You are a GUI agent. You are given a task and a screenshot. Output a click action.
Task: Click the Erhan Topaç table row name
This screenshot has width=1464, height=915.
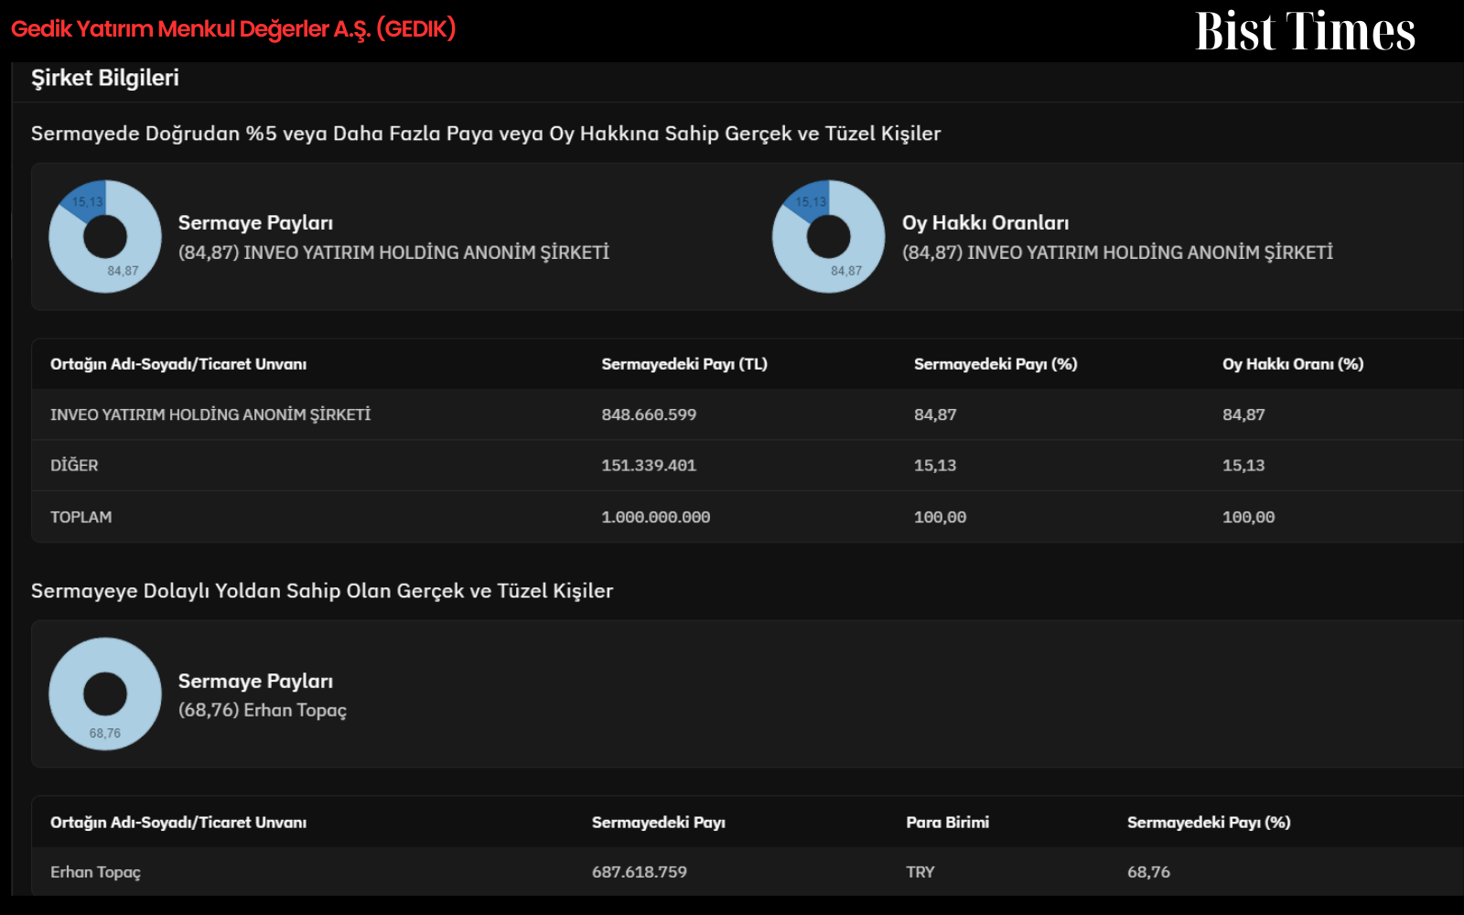(x=96, y=872)
